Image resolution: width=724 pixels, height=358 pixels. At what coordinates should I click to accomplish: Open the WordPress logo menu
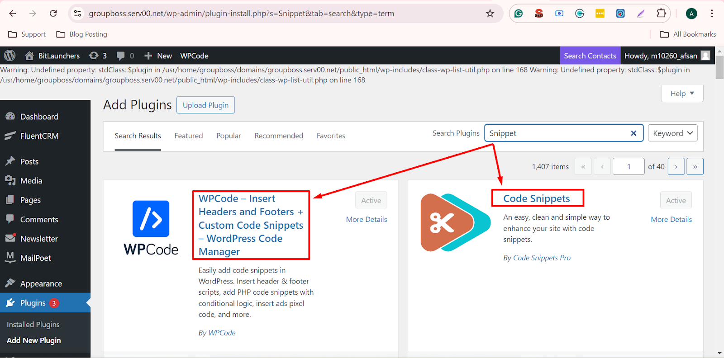tap(10, 56)
